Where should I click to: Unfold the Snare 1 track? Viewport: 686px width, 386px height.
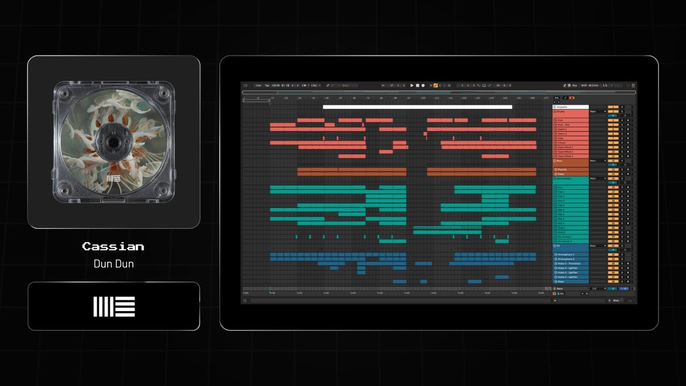pyautogui.click(x=555, y=129)
